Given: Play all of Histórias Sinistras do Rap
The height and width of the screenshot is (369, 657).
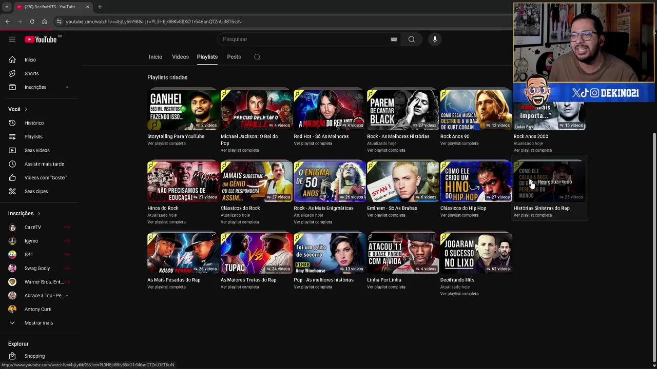Looking at the screenshot, I should tap(549, 181).
